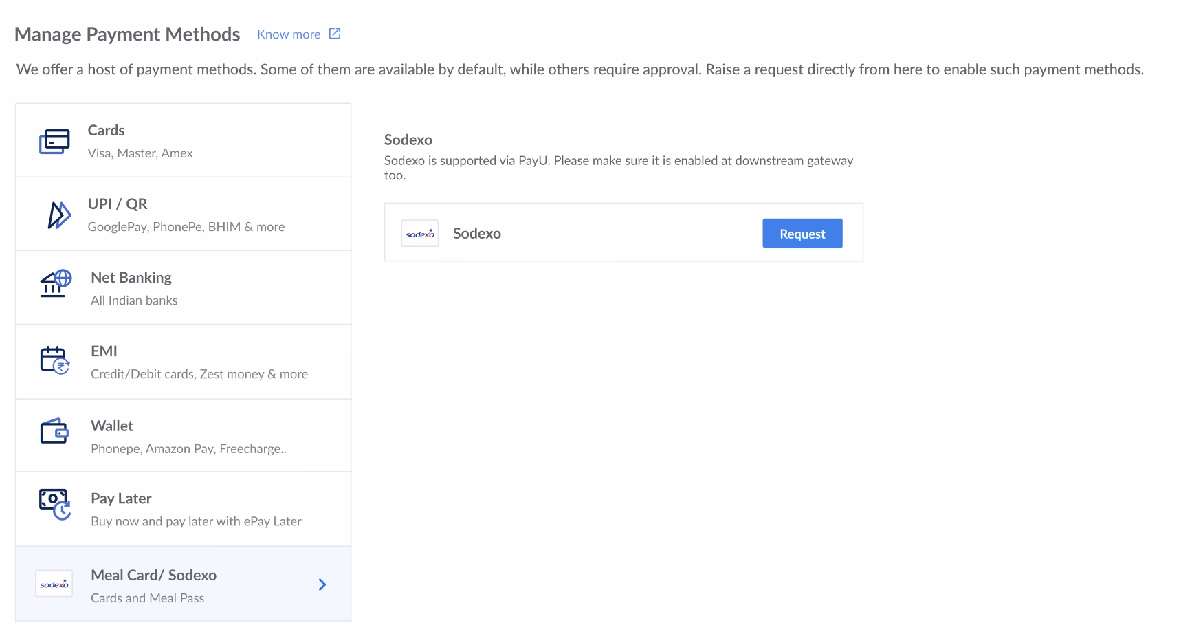Screen dimensions: 1181x623
Task: Click GooglePay, PhonePe, BHIM & more text
Action: [186, 227]
